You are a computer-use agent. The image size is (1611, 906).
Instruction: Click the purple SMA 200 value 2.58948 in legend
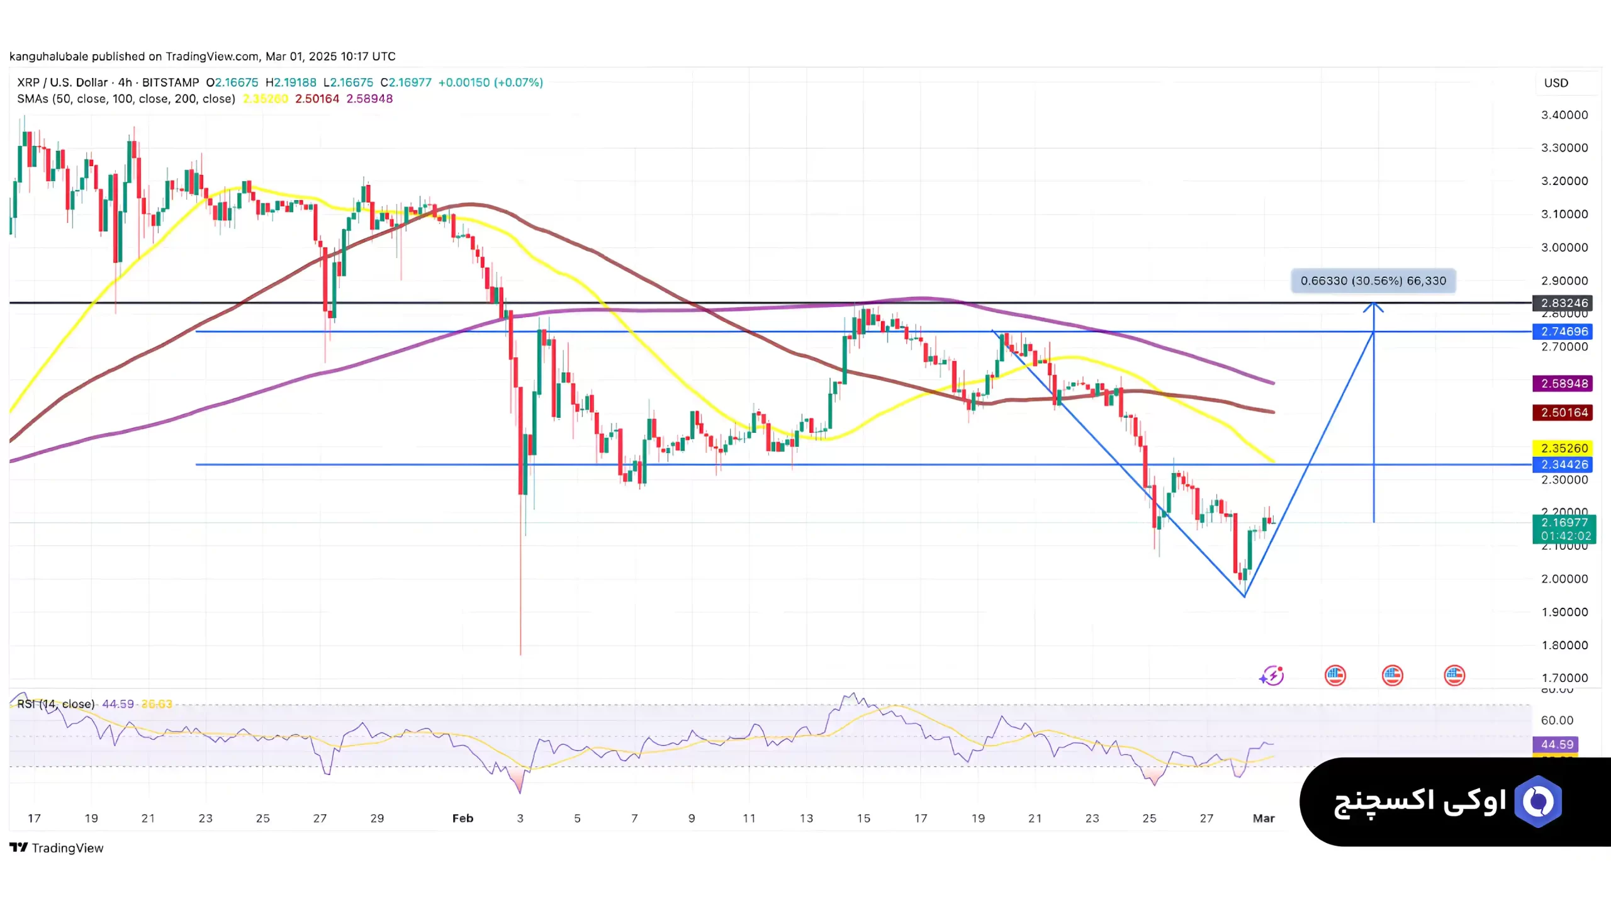pos(369,99)
